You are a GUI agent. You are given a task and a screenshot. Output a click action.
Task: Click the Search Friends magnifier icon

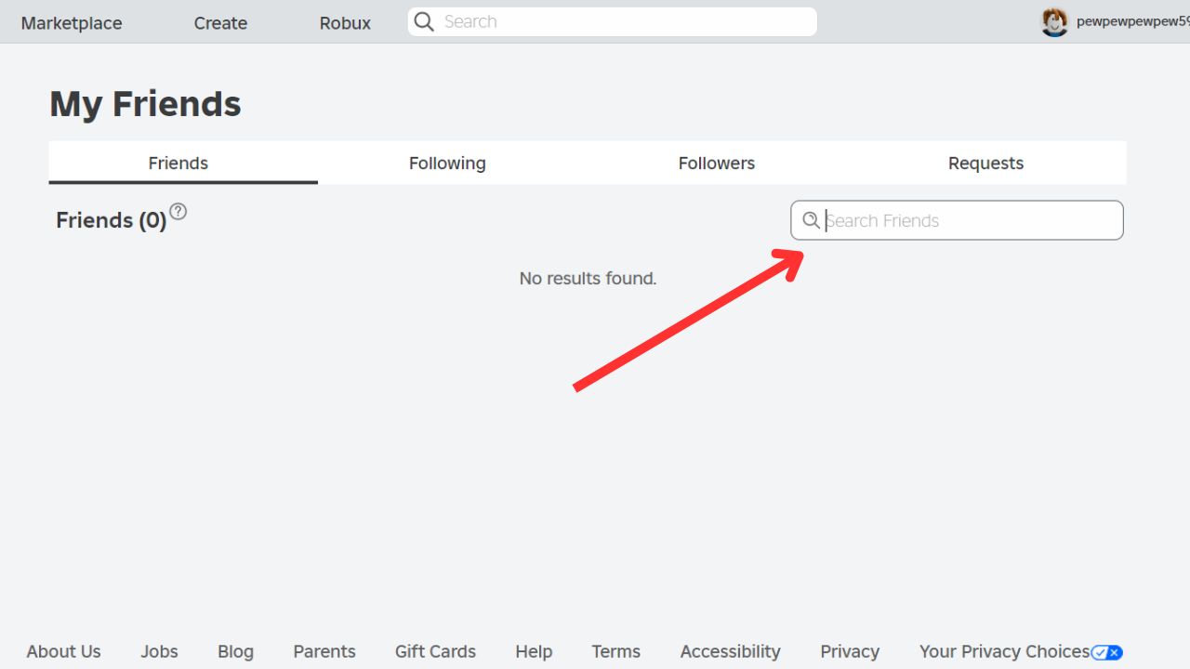pyautogui.click(x=811, y=220)
